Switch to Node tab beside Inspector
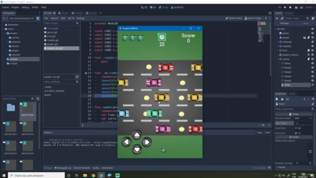This screenshot has height=178, width=316. coord(292,94)
